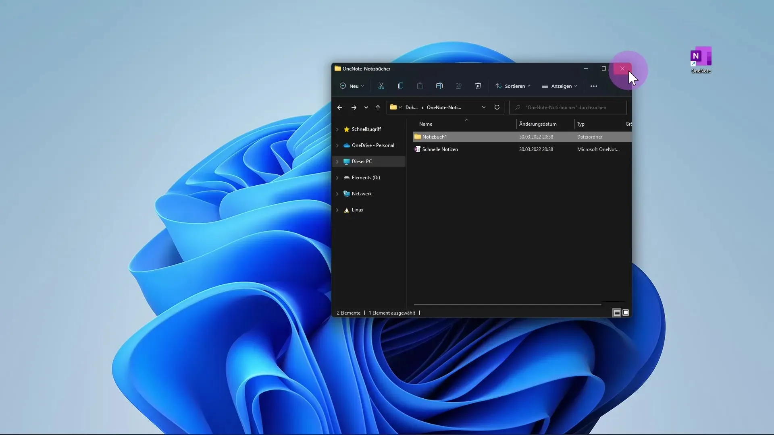Viewport: 774px width, 435px height.
Task: Click the Delete trash can icon
Action: [478, 86]
